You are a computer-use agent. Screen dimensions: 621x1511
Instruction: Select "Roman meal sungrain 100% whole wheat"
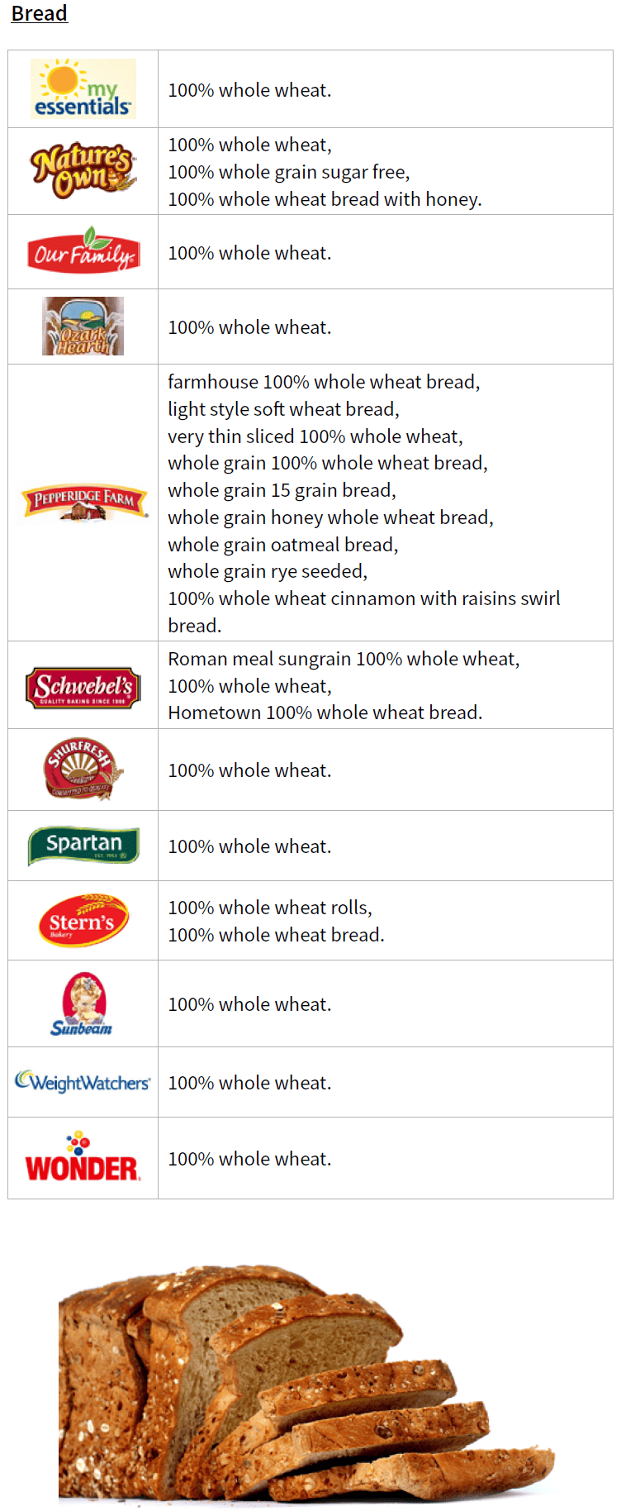[344, 659]
